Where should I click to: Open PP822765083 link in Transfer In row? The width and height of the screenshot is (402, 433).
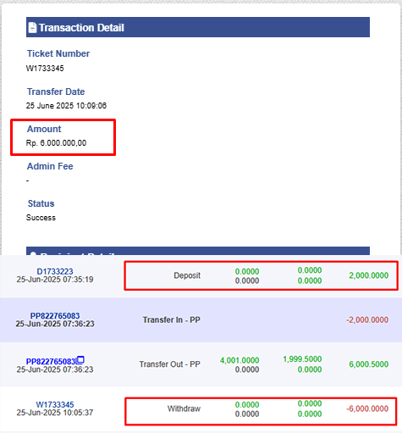(55, 316)
